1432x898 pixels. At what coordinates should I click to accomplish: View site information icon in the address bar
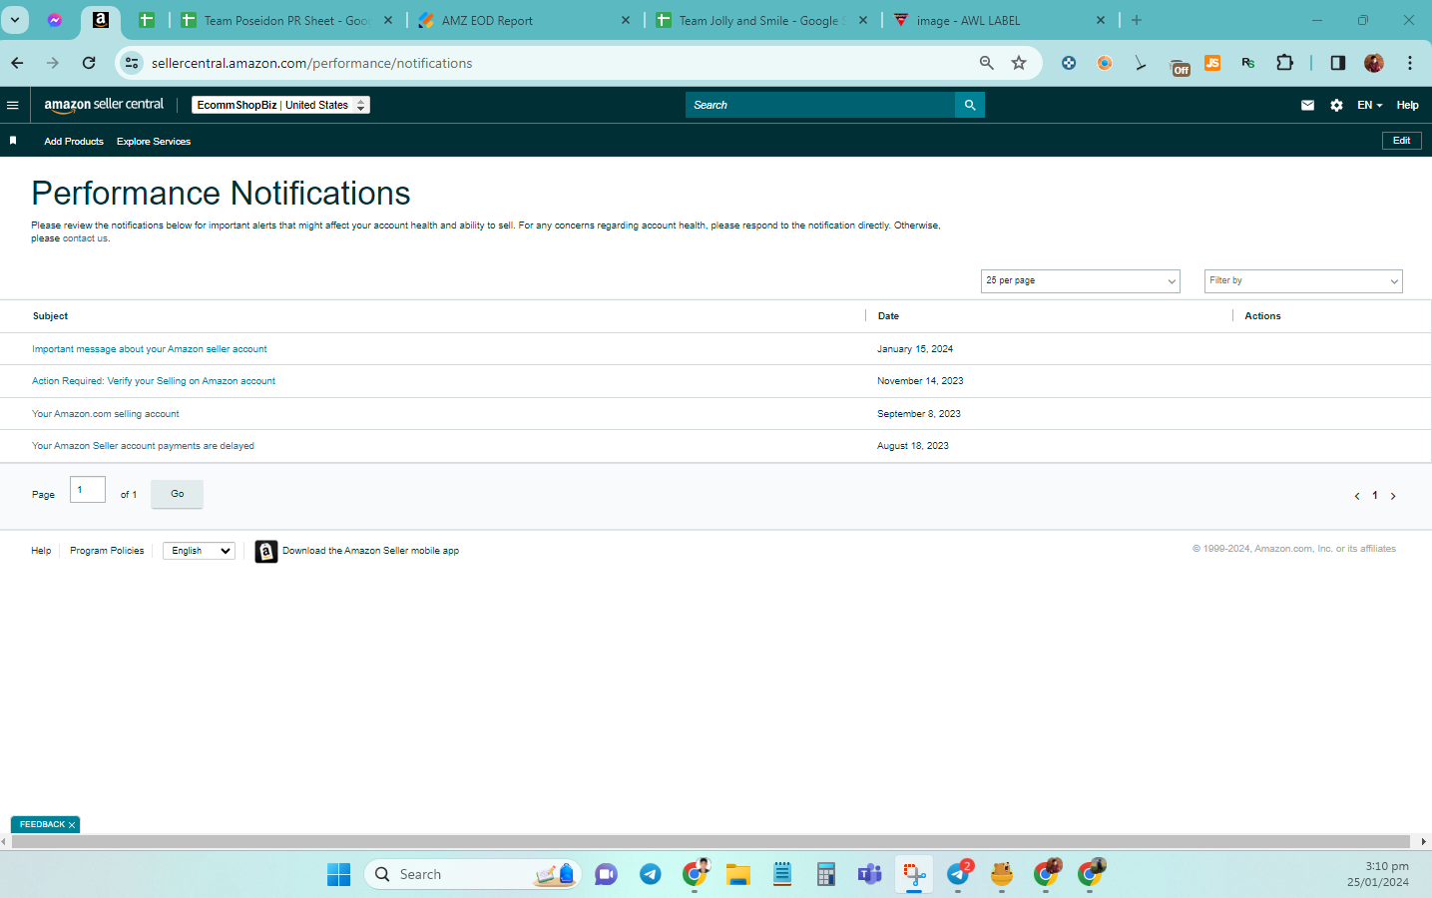132,63
